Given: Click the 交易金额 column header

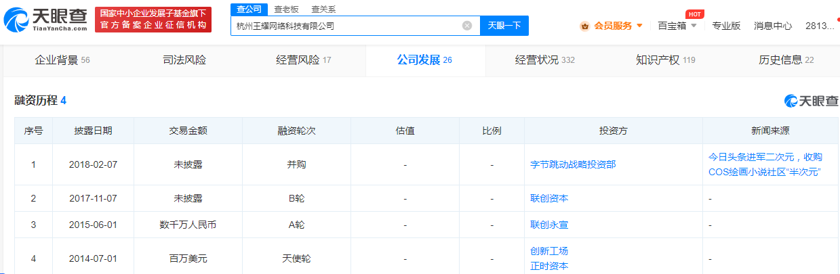Looking at the screenshot, I should (188, 131).
